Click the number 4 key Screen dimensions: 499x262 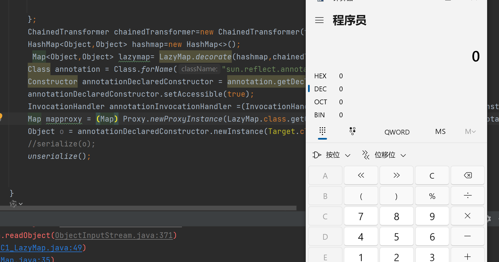point(361,237)
